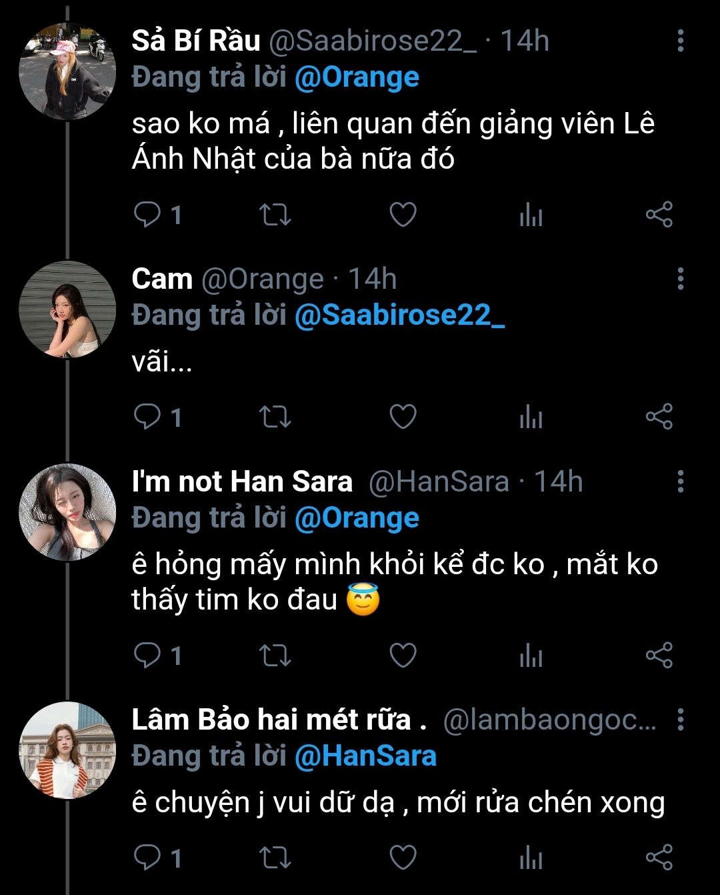Like I'm not Han Sara's tweet

point(403,656)
